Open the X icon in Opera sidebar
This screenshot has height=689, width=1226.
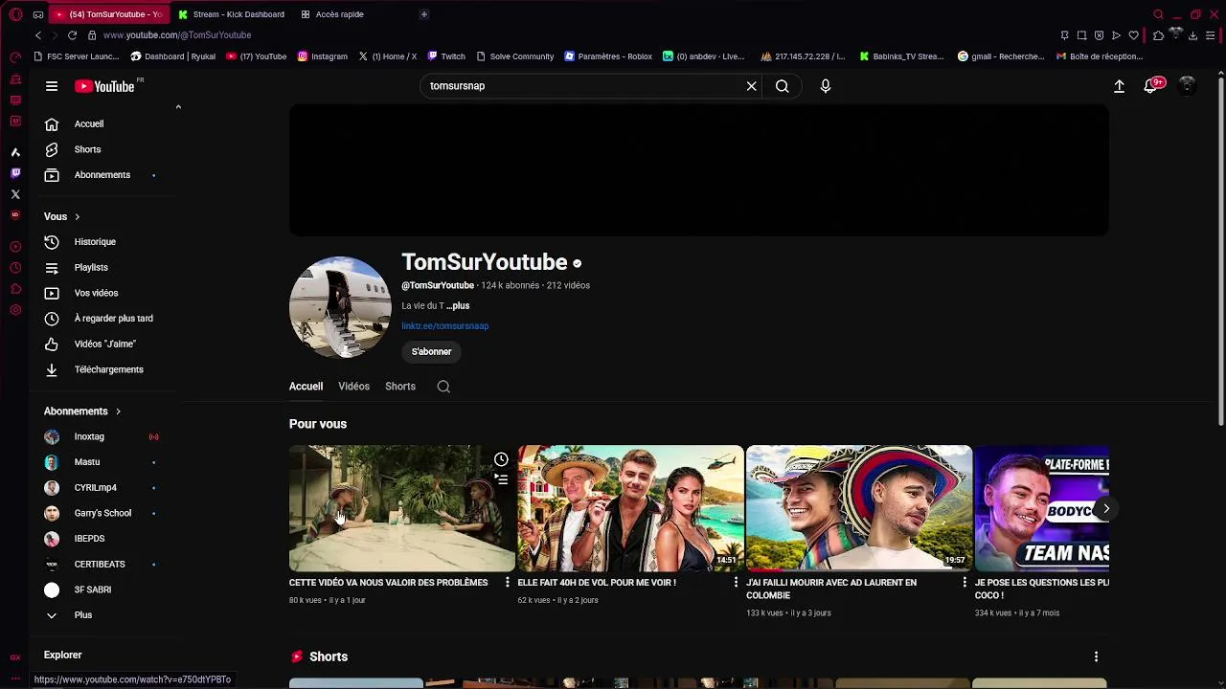[15, 194]
